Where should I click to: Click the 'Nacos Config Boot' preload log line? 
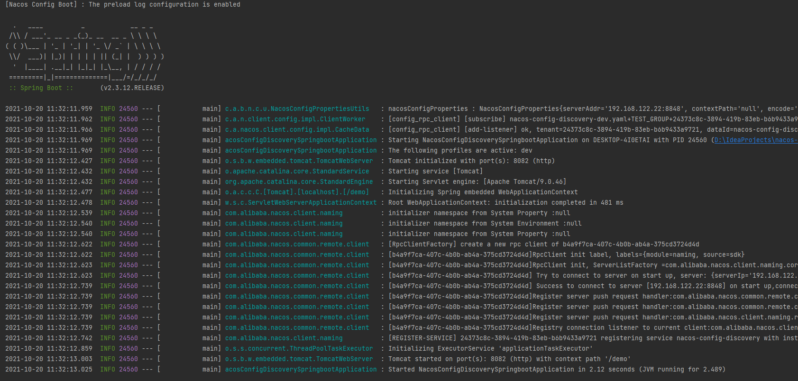tap(123, 4)
